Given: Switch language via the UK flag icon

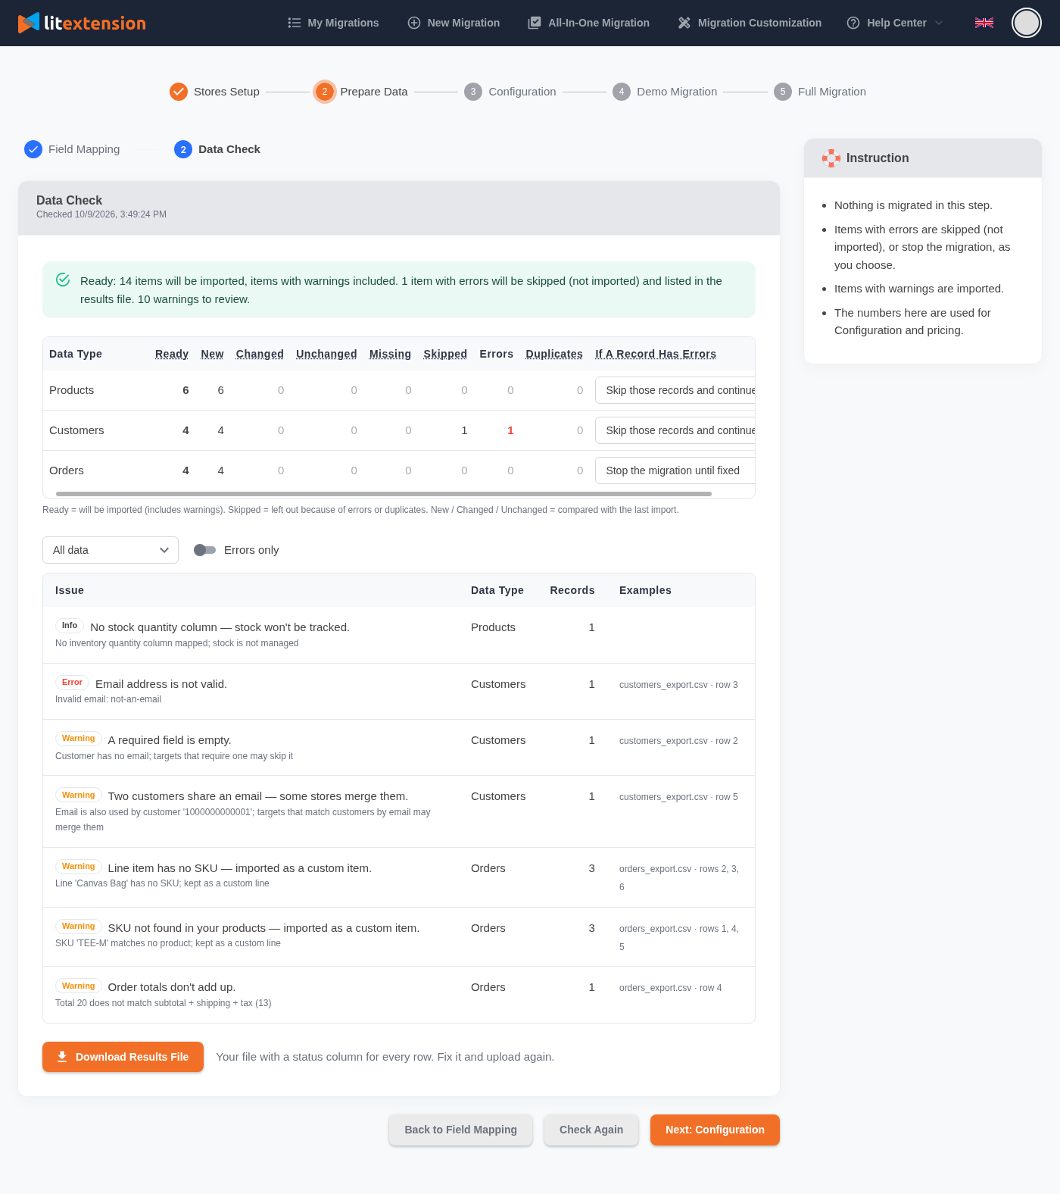Looking at the screenshot, I should [984, 23].
